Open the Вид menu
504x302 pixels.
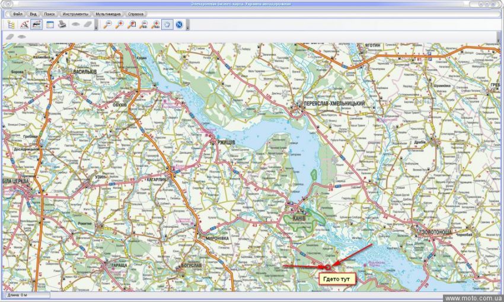click(34, 14)
